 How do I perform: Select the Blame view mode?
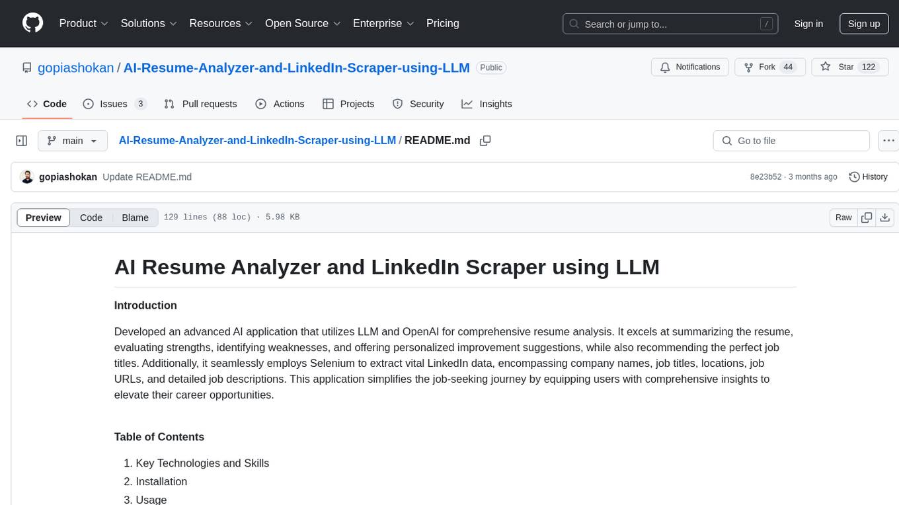click(135, 217)
